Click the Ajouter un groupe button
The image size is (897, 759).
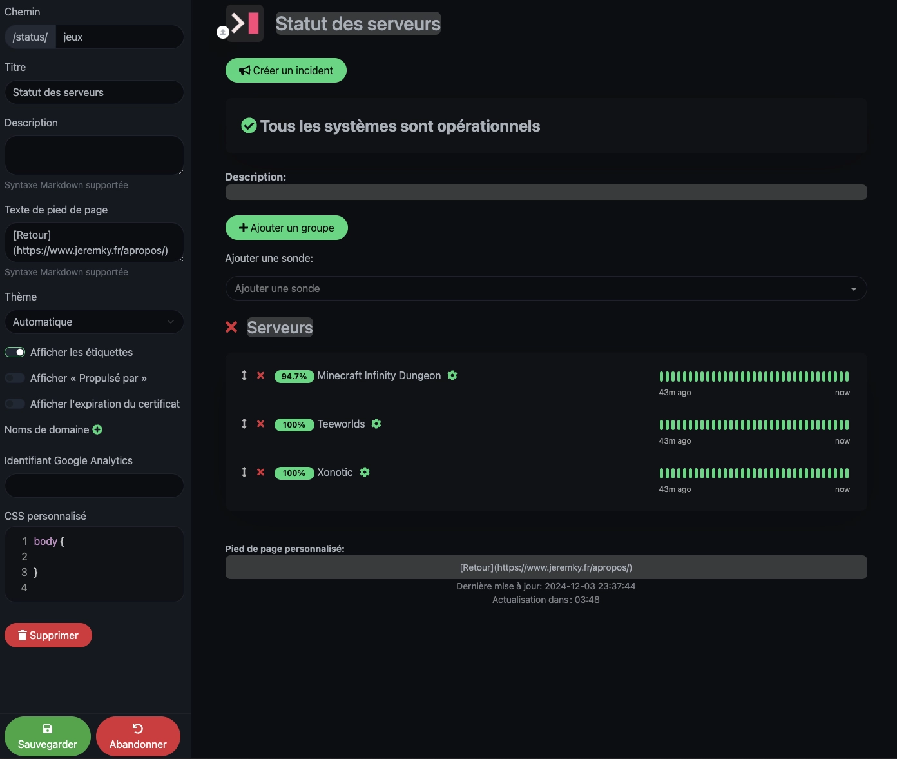point(287,228)
